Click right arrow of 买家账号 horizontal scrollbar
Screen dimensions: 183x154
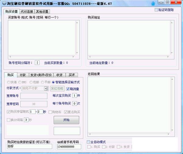73,57
